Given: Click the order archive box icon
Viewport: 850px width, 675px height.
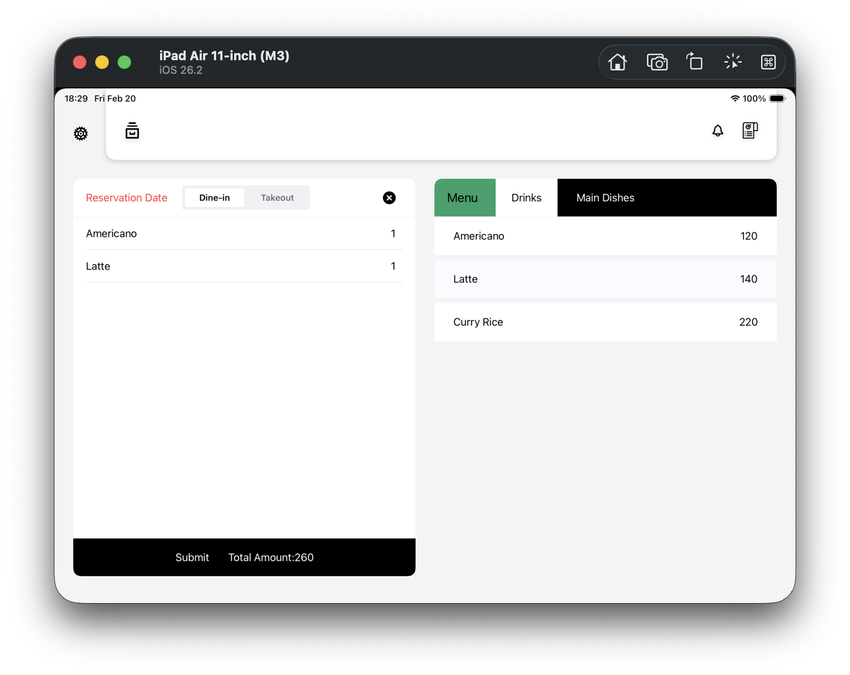Looking at the screenshot, I should (132, 131).
